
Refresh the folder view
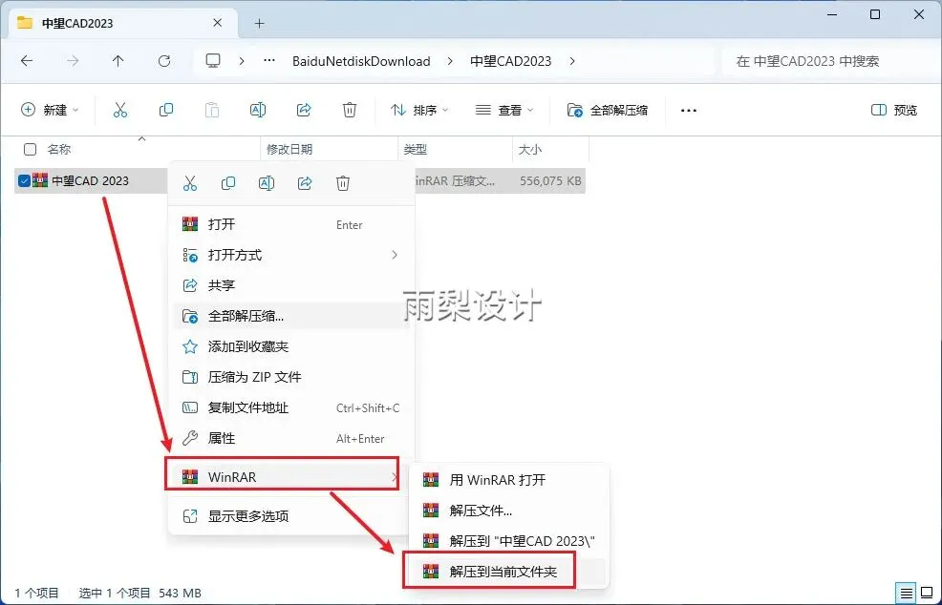pos(164,61)
